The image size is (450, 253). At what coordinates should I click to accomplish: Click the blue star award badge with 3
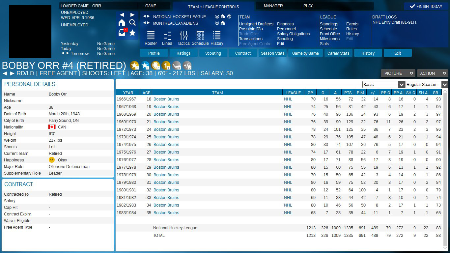coord(145,66)
